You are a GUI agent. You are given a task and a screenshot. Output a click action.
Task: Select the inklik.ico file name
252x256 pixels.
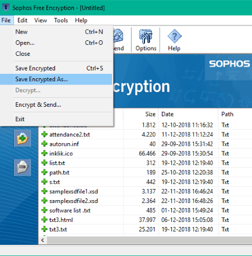61,154
